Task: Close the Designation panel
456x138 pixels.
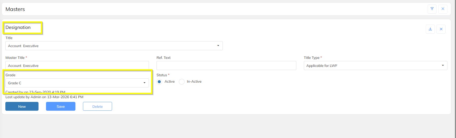Action: pyautogui.click(x=441, y=29)
